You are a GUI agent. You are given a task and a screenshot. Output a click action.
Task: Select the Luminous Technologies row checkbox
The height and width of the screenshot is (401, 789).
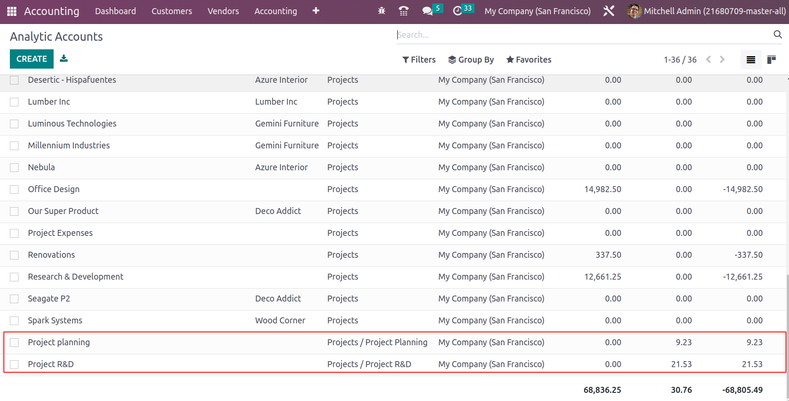pos(14,124)
